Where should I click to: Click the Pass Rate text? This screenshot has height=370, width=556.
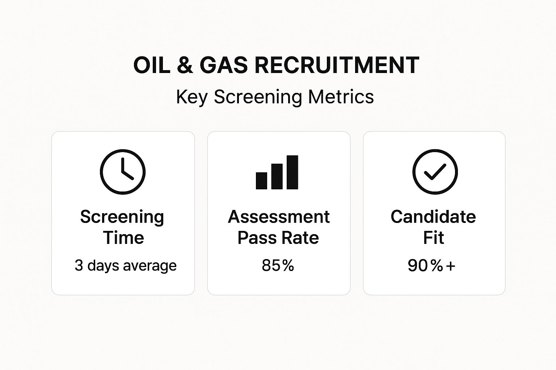278,238
